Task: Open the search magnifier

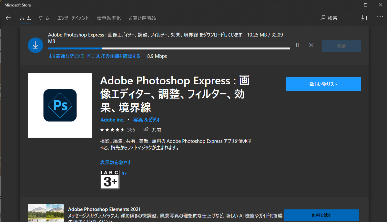Action: (322, 18)
